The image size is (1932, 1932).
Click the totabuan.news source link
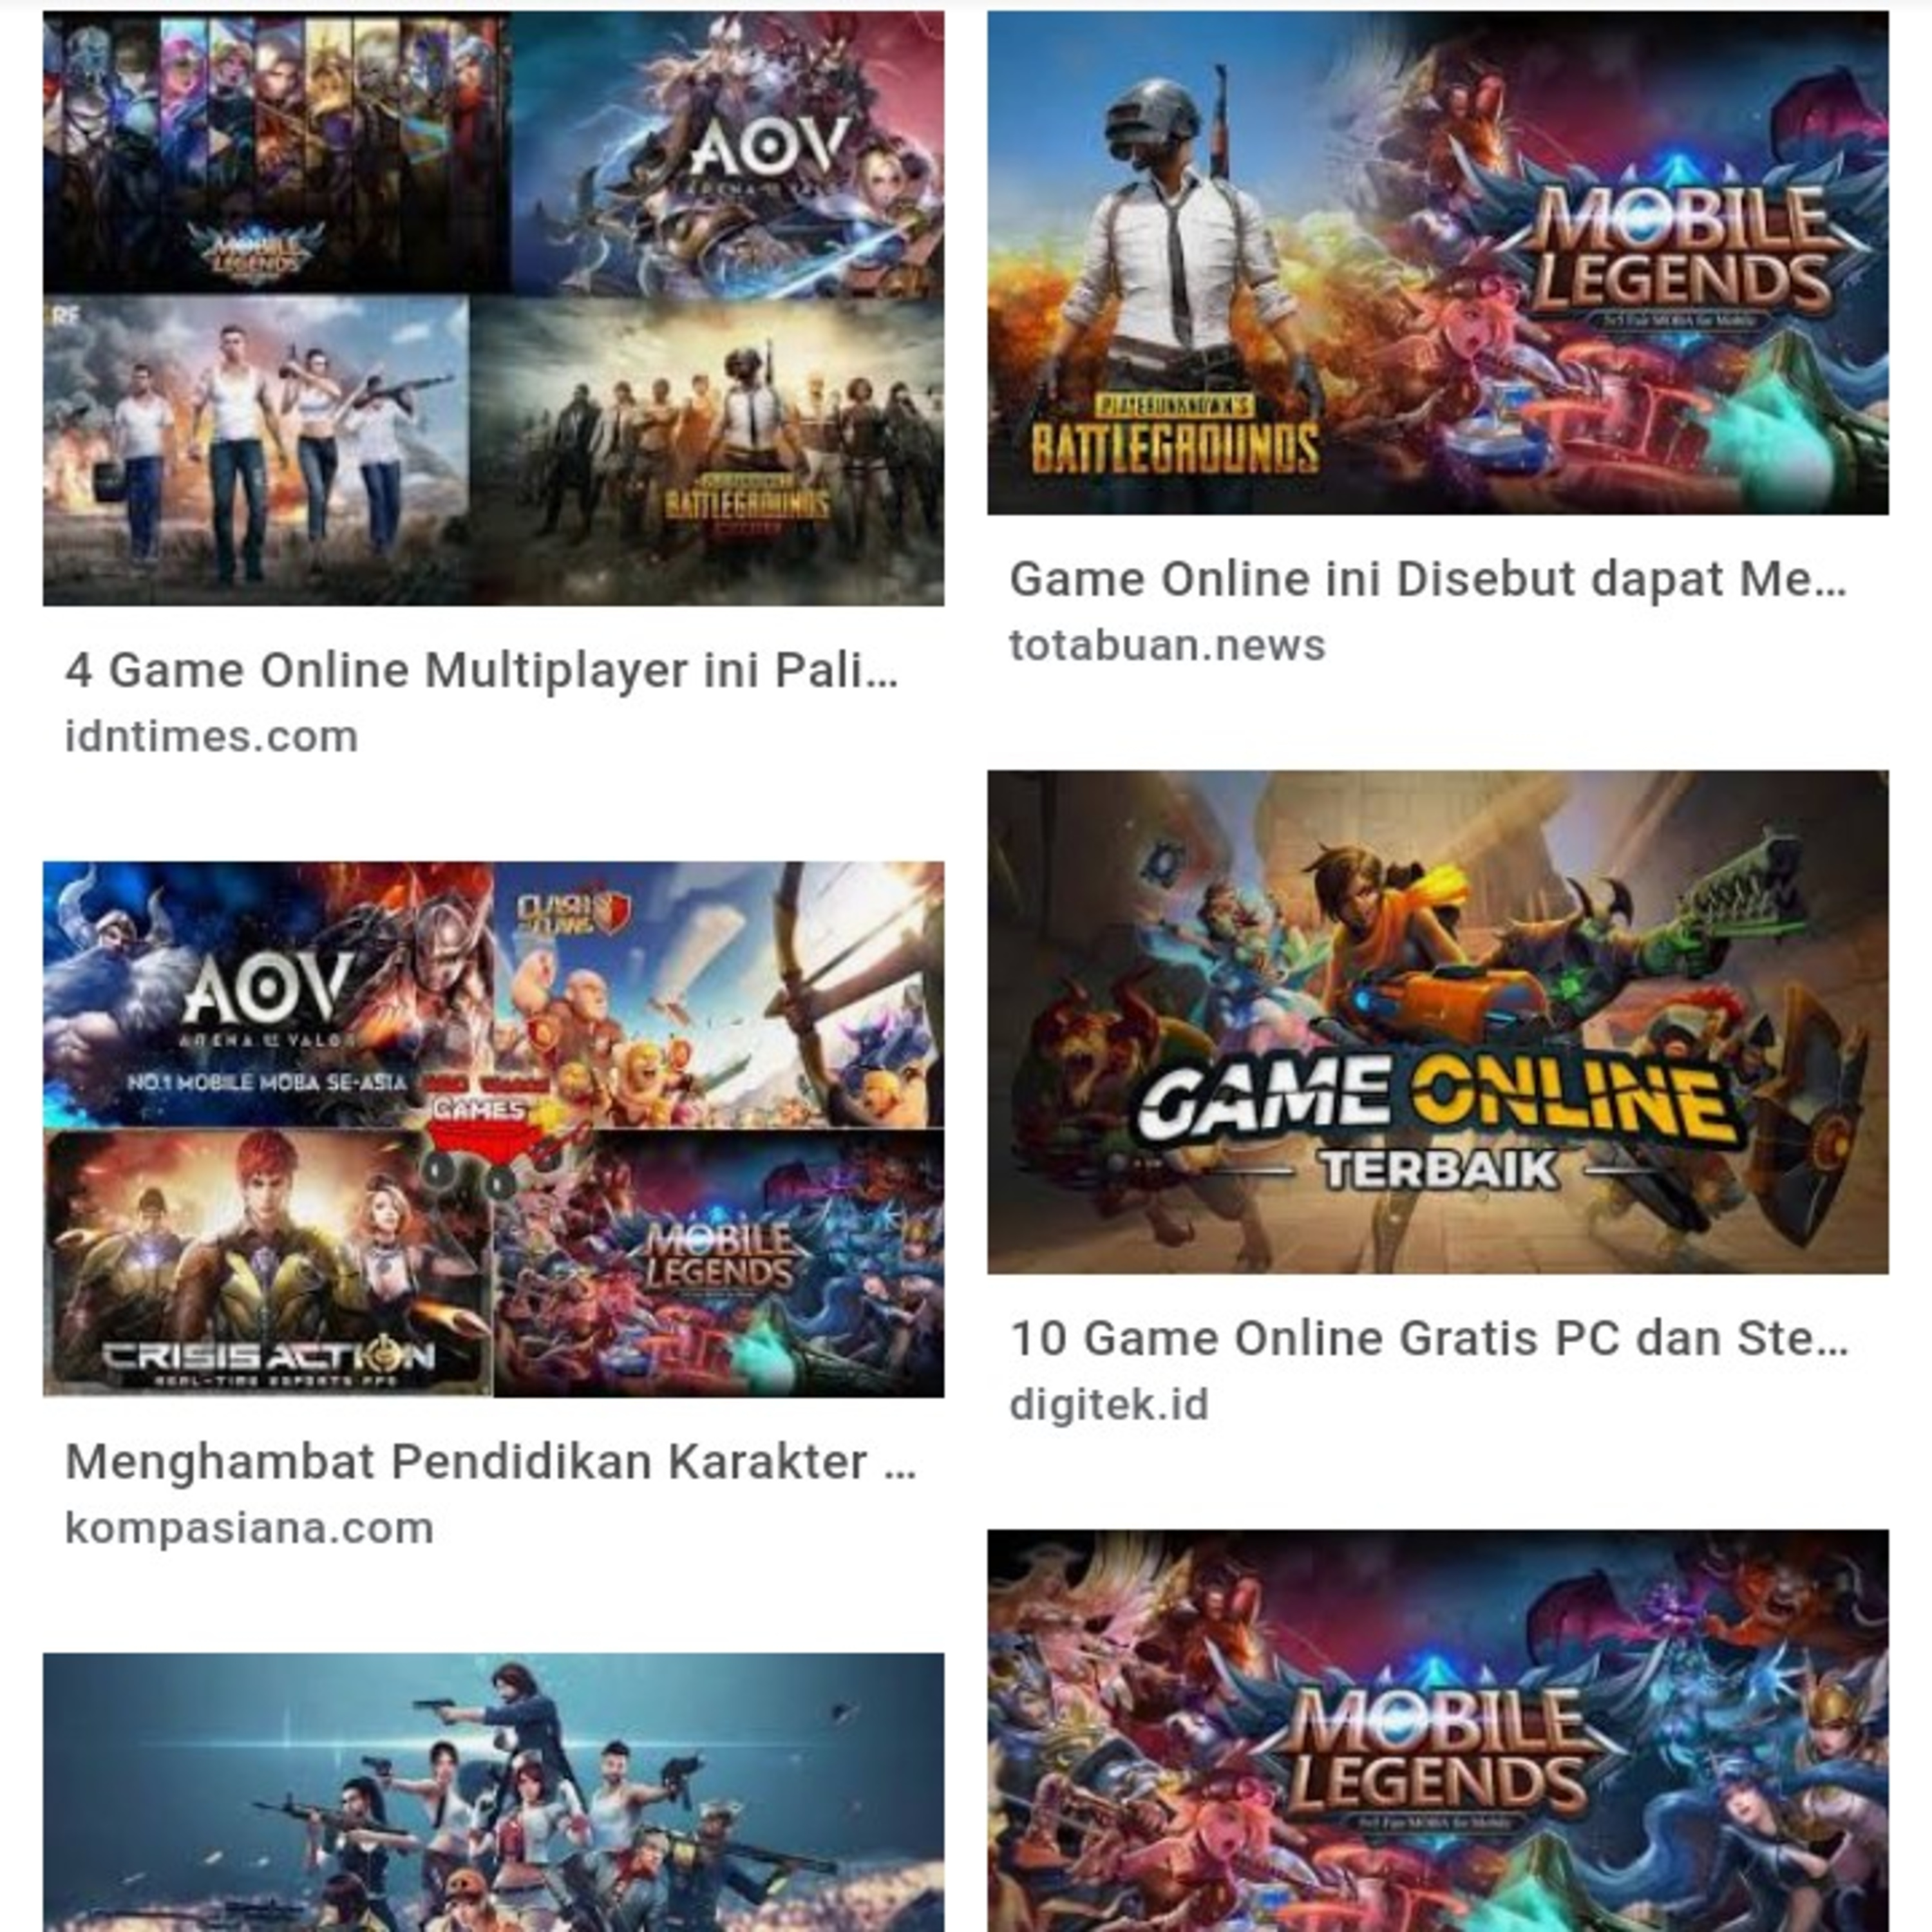[1167, 646]
